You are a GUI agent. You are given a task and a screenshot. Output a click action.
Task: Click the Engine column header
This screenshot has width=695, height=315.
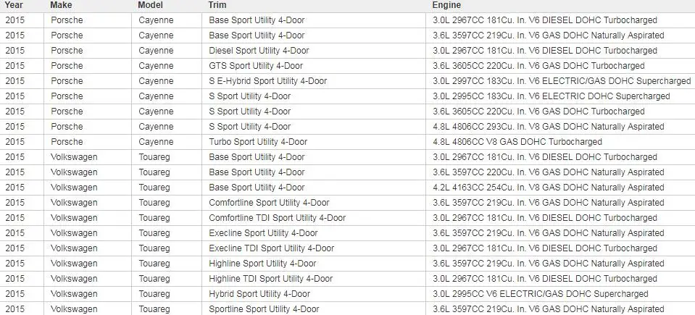click(446, 5)
